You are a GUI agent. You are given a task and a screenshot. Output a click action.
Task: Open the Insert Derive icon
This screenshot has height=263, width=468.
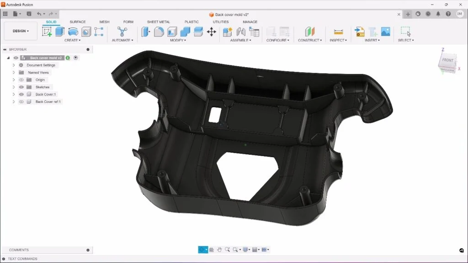coord(359,32)
